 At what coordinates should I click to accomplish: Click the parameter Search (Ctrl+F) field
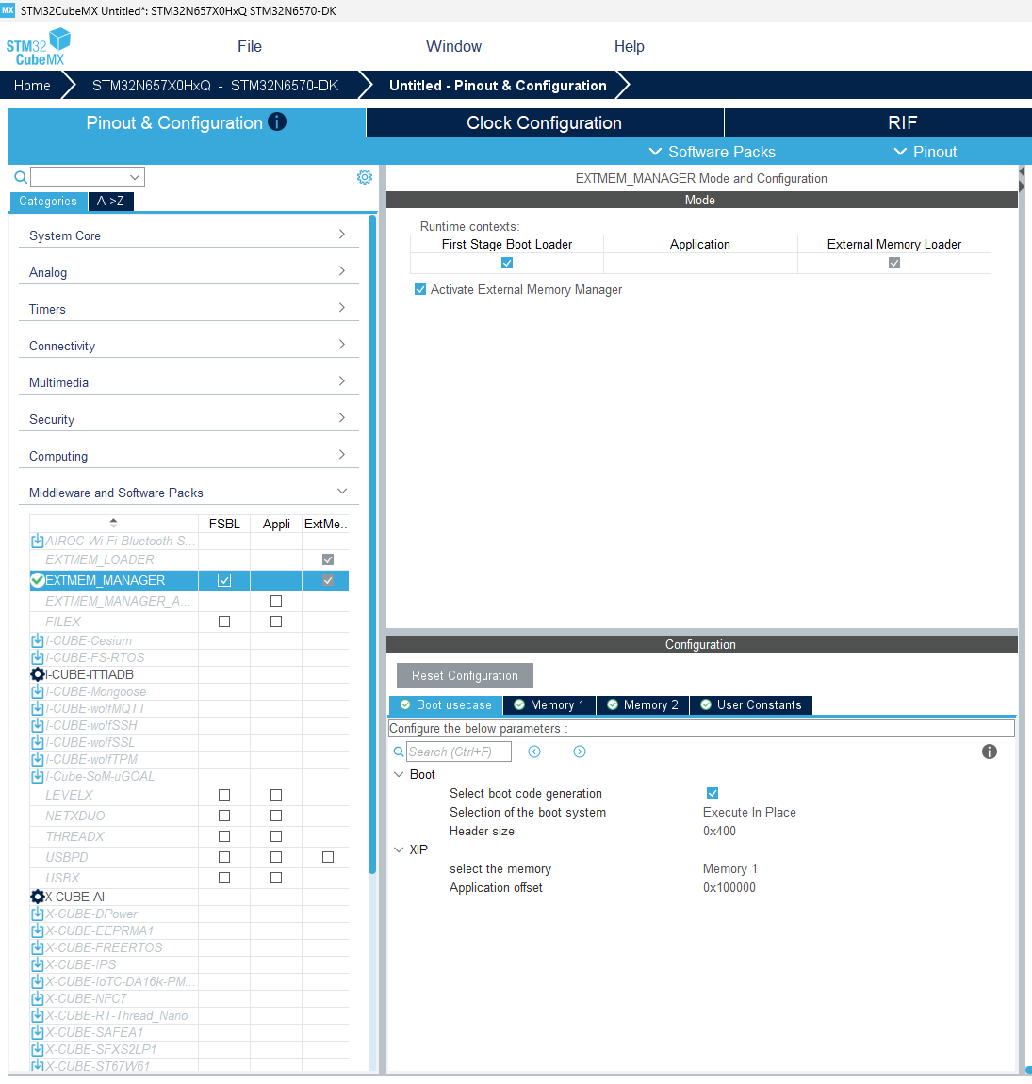point(459,752)
